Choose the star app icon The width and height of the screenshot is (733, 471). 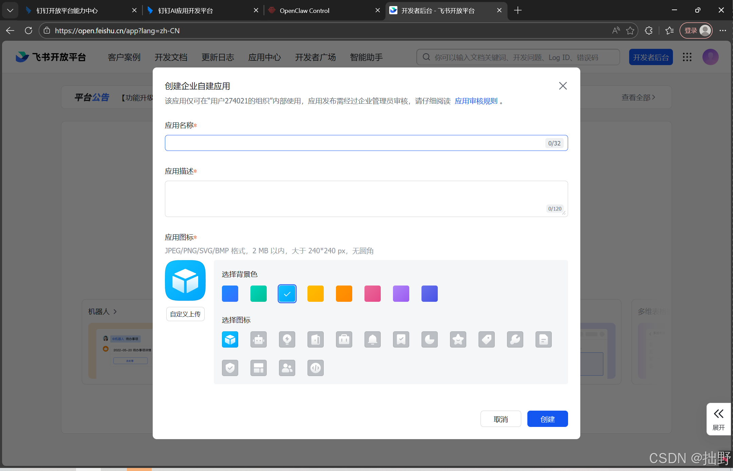(x=458, y=339)
